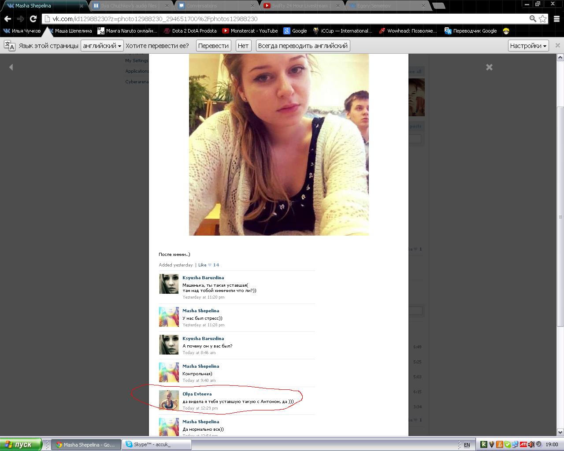The image size is (564, 451).
Task: Click the main selfie photo
Action: 279,144
